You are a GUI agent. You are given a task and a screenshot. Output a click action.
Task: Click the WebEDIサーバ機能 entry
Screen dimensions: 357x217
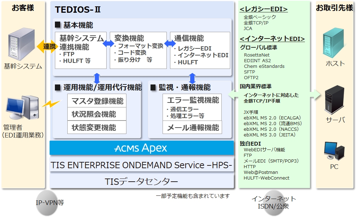[264, 150]
